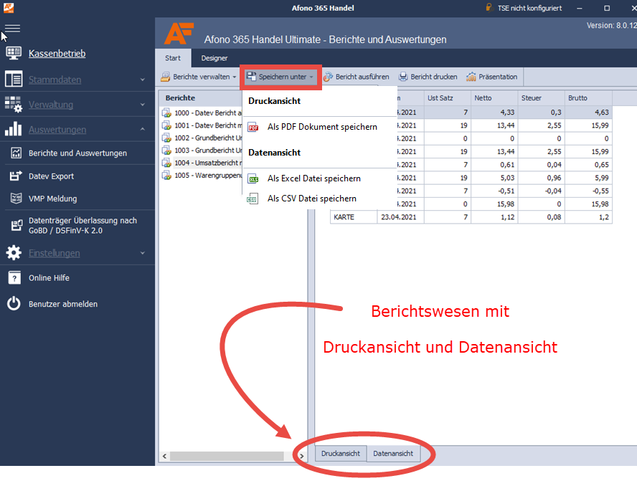Click the Berichte list header

click(x=201, y=97)
